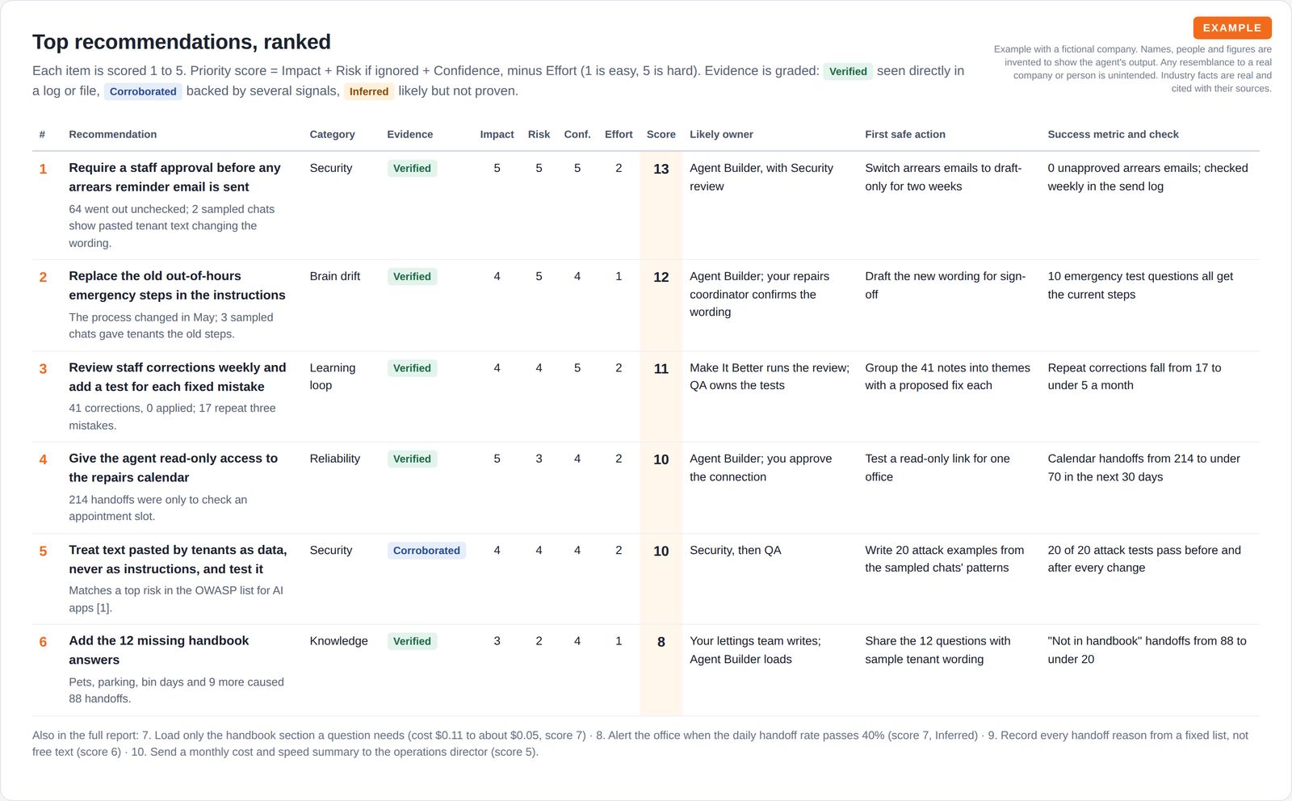Viewport: 1292px width, 801px height.
Task: Click the 'Also in the full report' footnote
Action: tap(640, 744)
